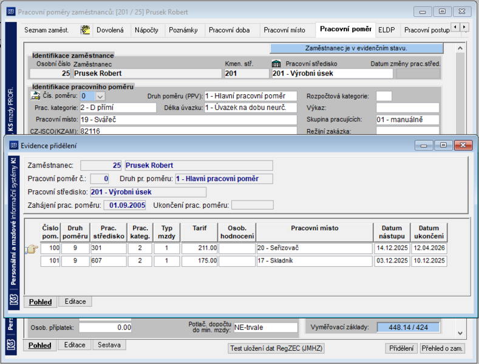This screenshot has height=364, width=479.
Task: Click Číslo pom. cell 101
Action: point(50,261)
